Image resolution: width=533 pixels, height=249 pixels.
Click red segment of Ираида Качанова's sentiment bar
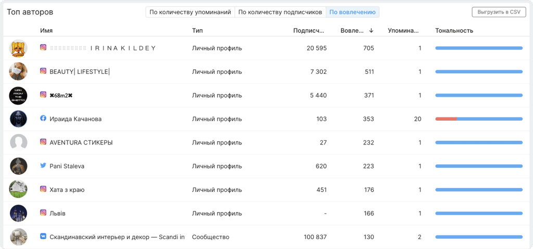[446, 119]
